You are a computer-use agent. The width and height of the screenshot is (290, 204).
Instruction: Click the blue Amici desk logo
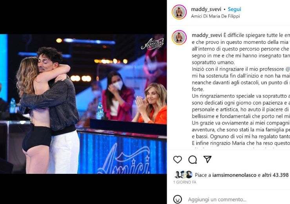click(x=123, y=160)
